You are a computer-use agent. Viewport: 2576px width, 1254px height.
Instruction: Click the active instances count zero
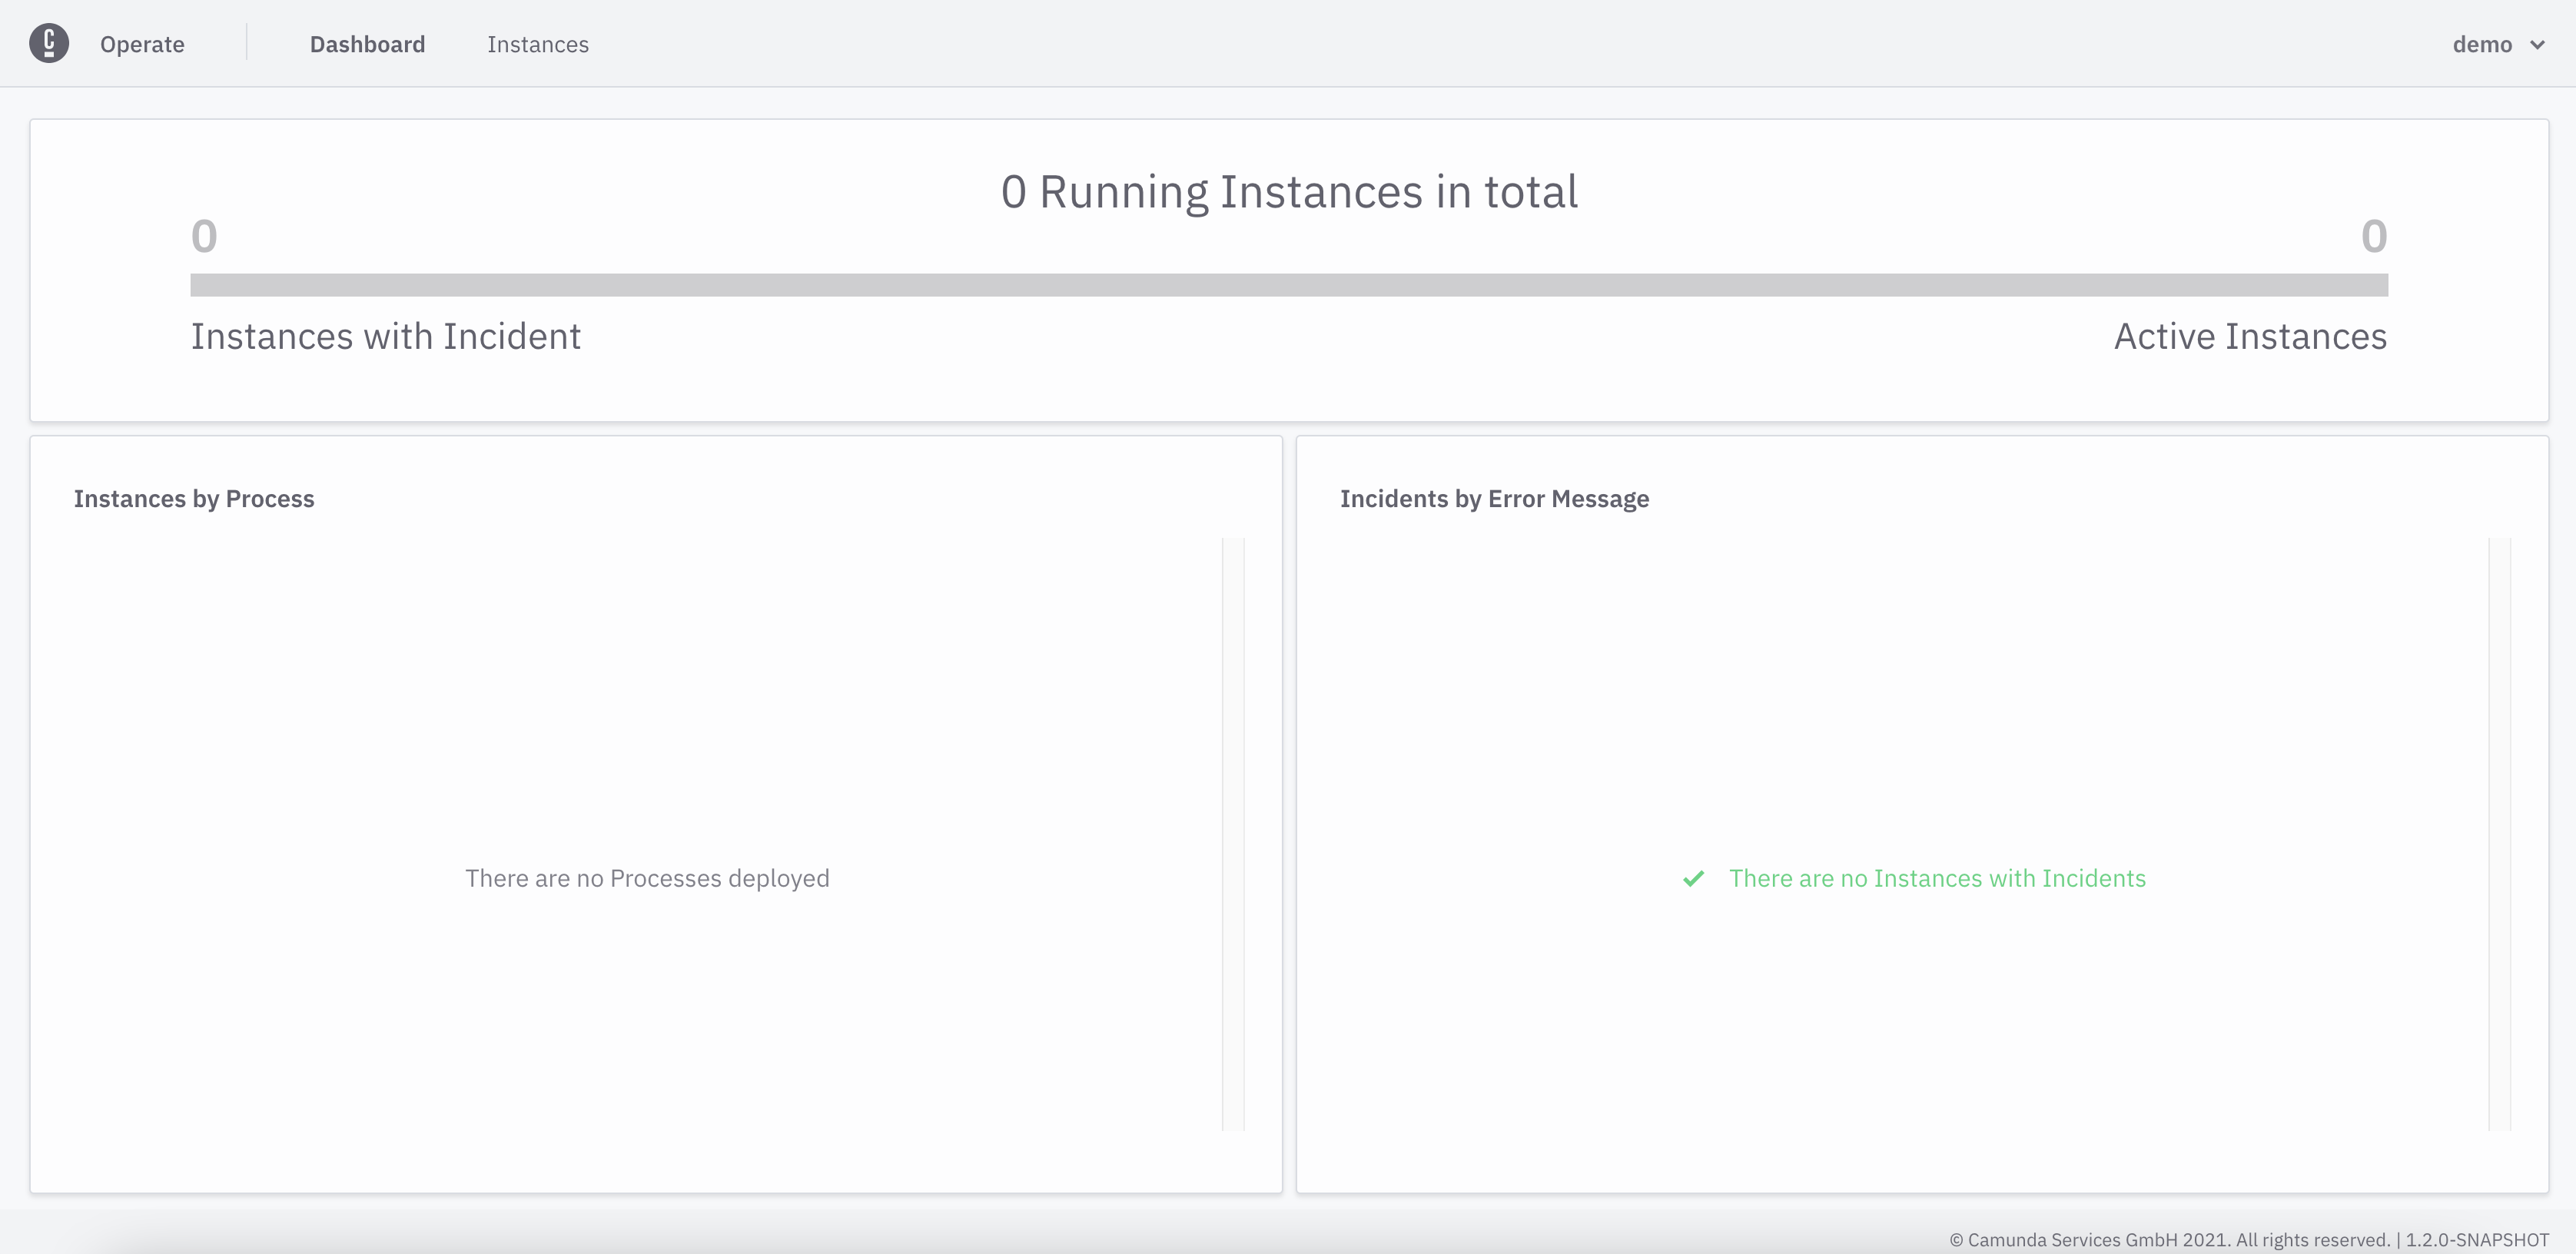point(2374,237)
